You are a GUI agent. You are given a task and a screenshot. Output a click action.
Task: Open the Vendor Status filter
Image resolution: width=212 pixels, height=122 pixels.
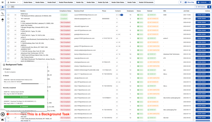click(x=40, y=2)
